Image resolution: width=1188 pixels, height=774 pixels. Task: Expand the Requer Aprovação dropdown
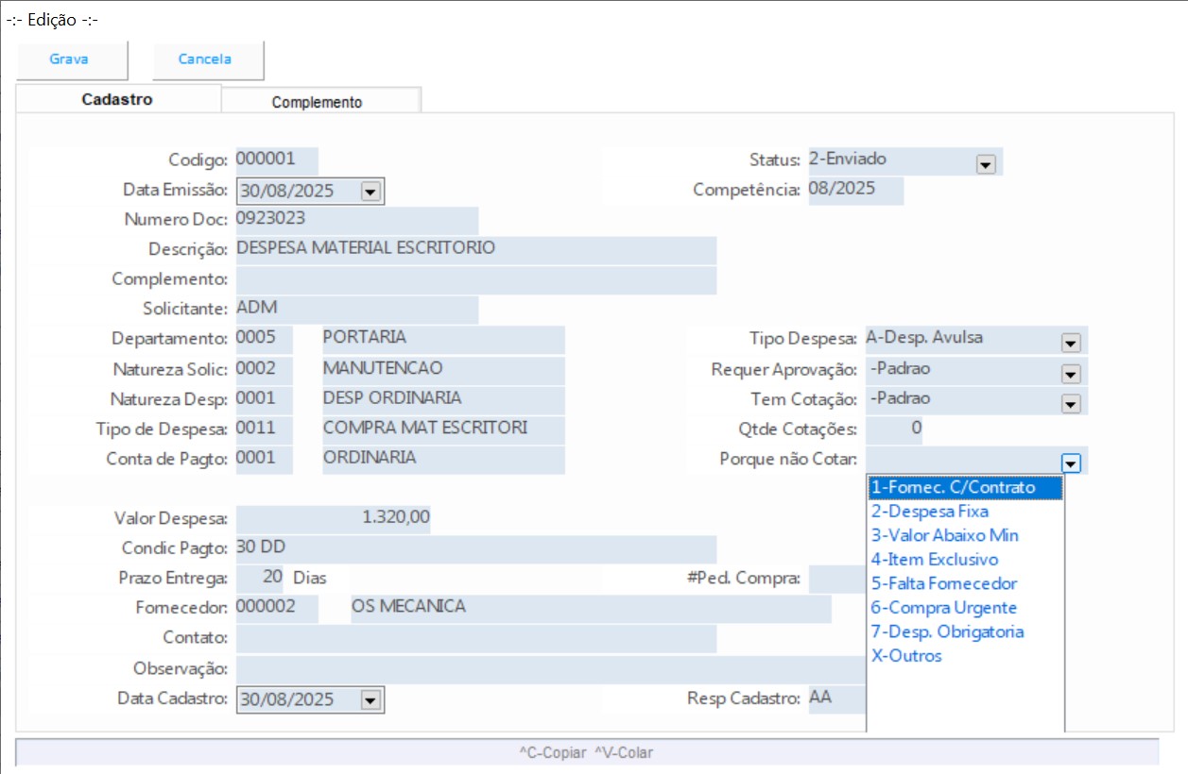point(1070,373)
